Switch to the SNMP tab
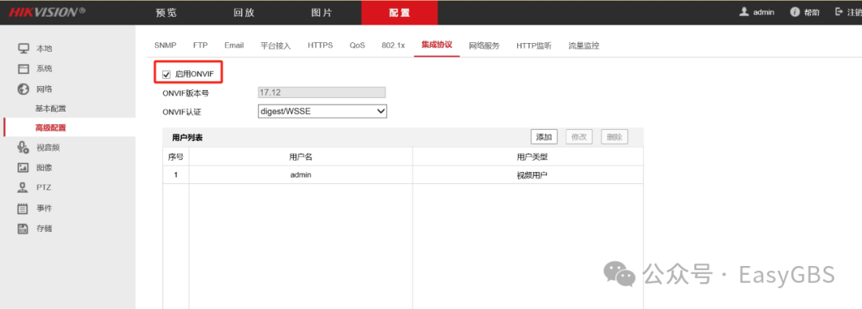The height and width of the screenshot is (309, 862). (165, 45)
